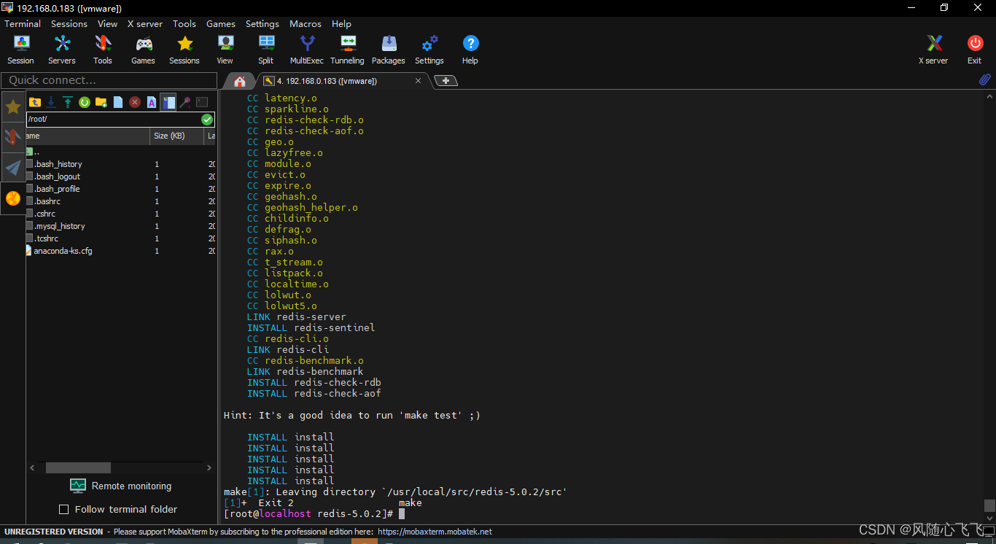Click the View toolbar button
Screen dimensions: 996x544
tap(225, 50)
